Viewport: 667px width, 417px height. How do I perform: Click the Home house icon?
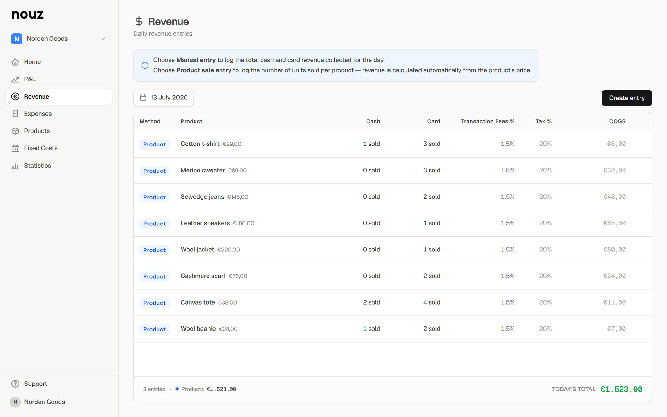coord(15,62)
